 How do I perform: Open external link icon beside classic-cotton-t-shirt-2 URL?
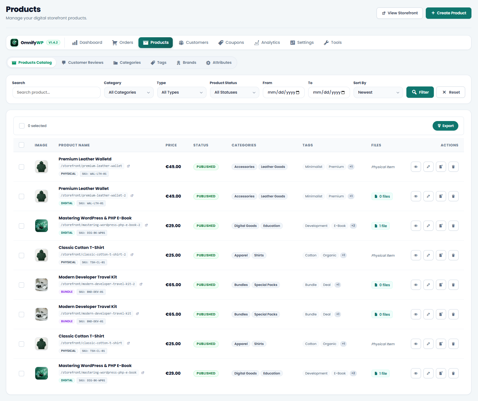coord(132,255)
